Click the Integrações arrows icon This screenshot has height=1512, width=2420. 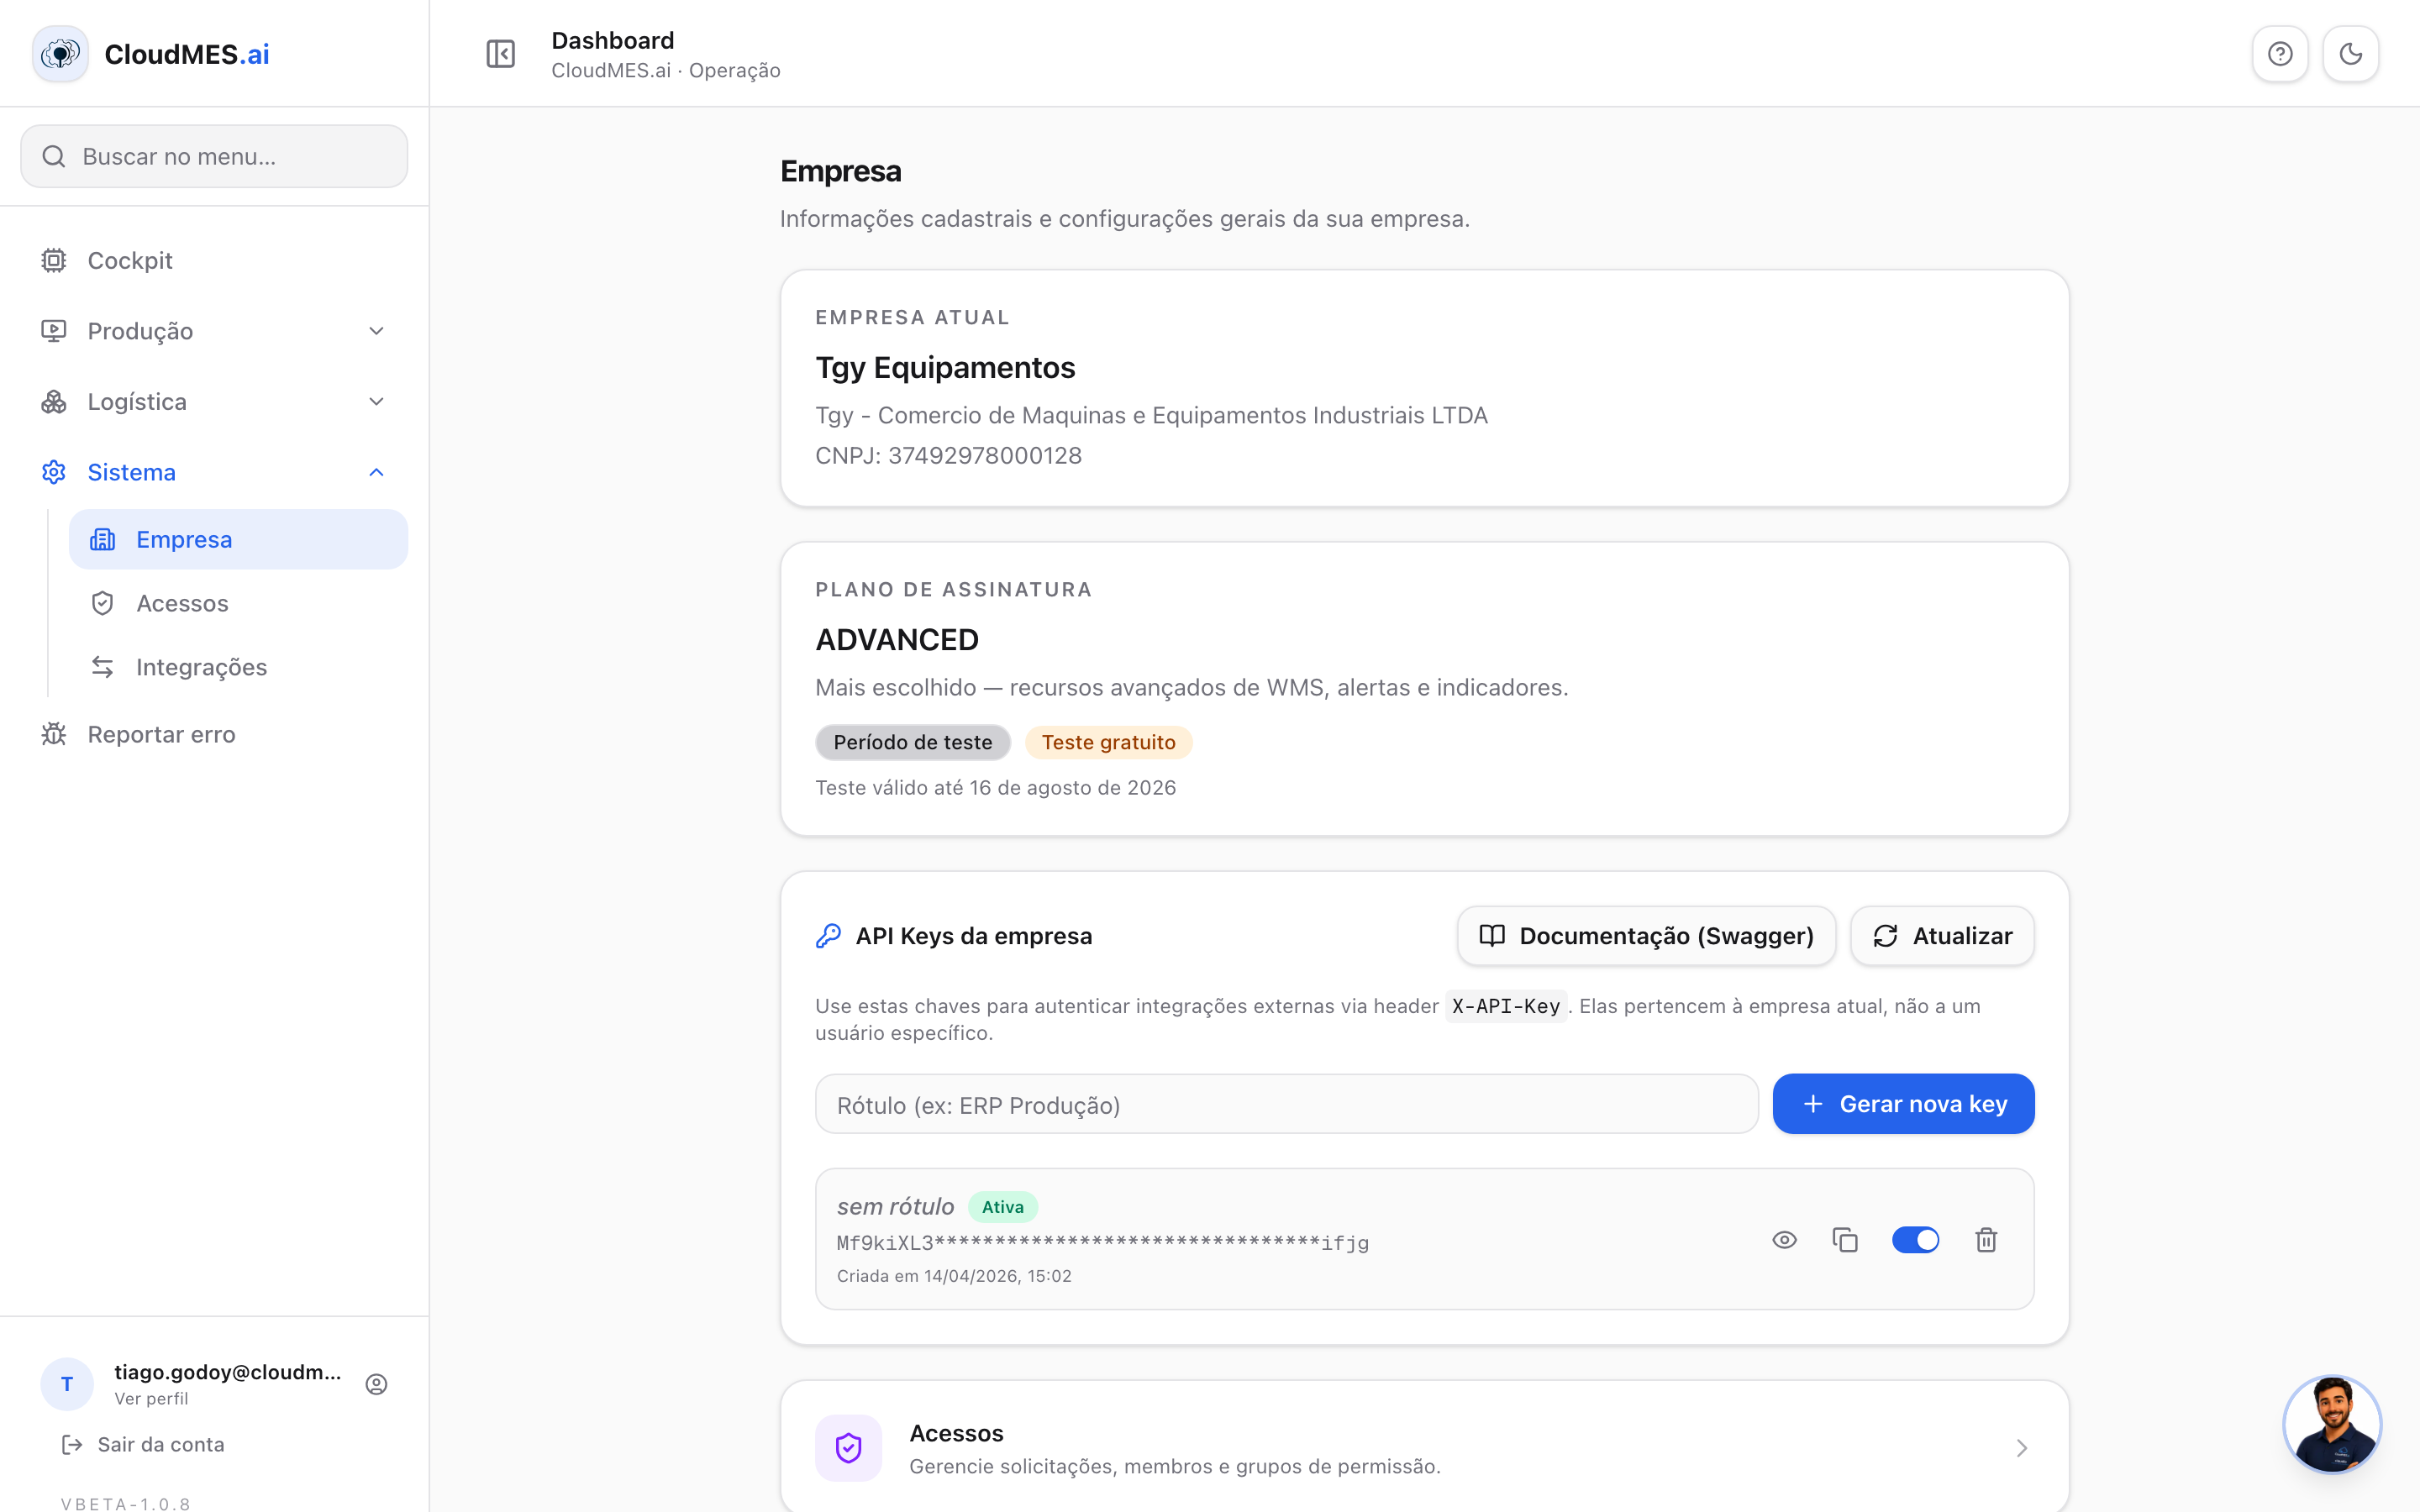(103, 667)
